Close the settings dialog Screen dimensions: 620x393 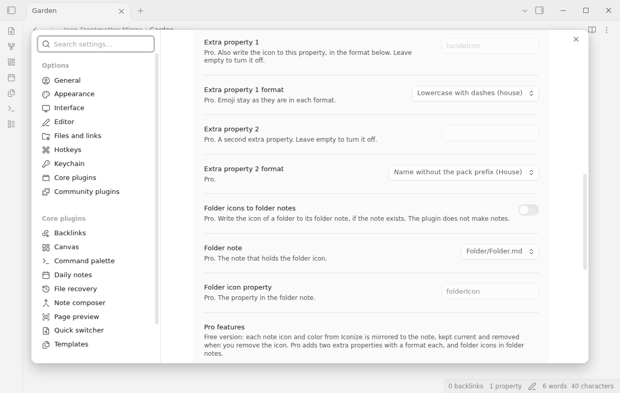(576, 39)
